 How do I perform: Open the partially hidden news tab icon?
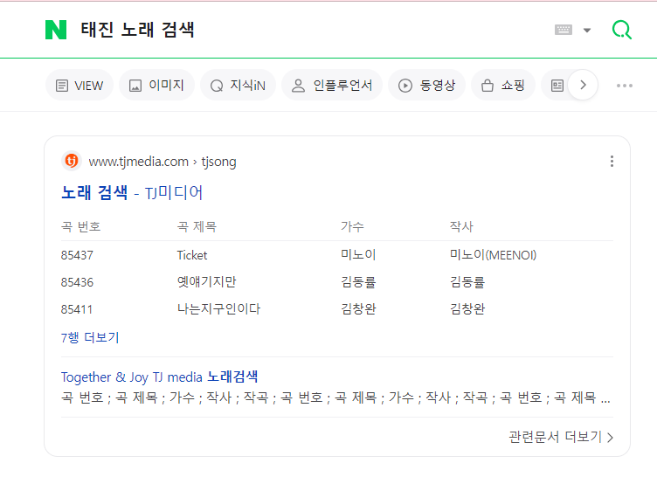pos(557,86)
